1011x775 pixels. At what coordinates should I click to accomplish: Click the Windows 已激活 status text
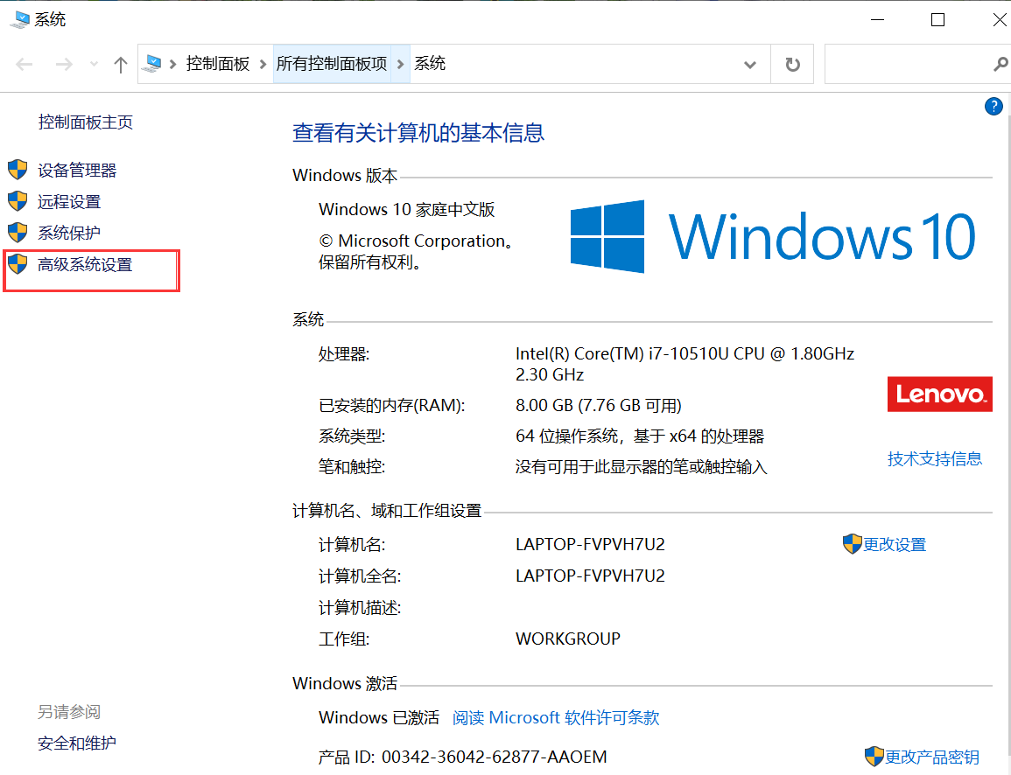(379, 717)
